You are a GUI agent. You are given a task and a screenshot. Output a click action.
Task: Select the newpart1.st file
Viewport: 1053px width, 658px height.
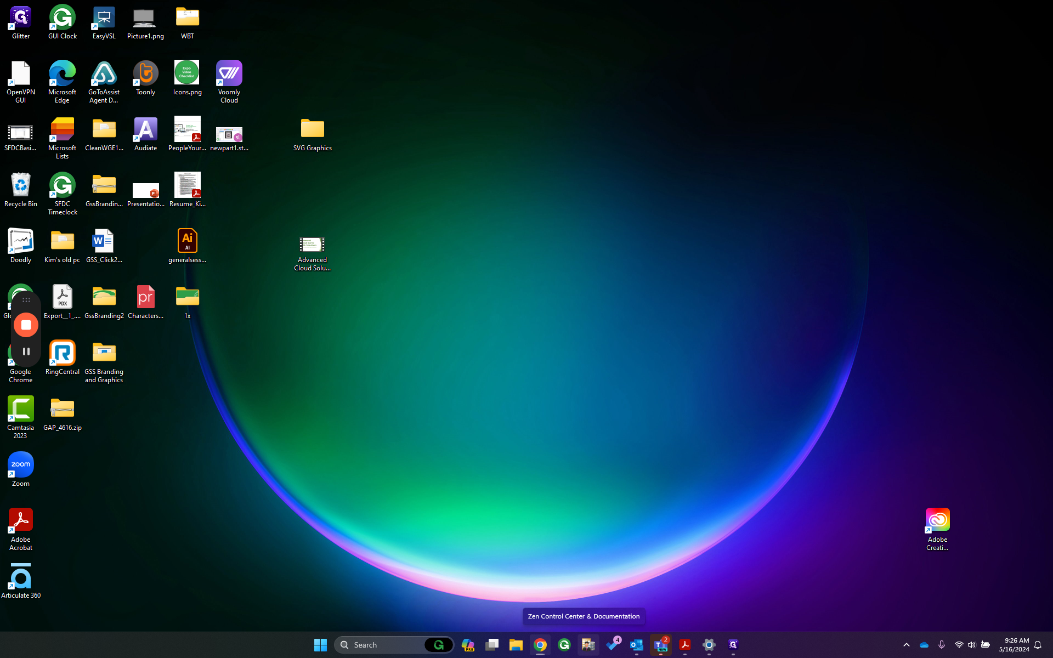(229, 138)
